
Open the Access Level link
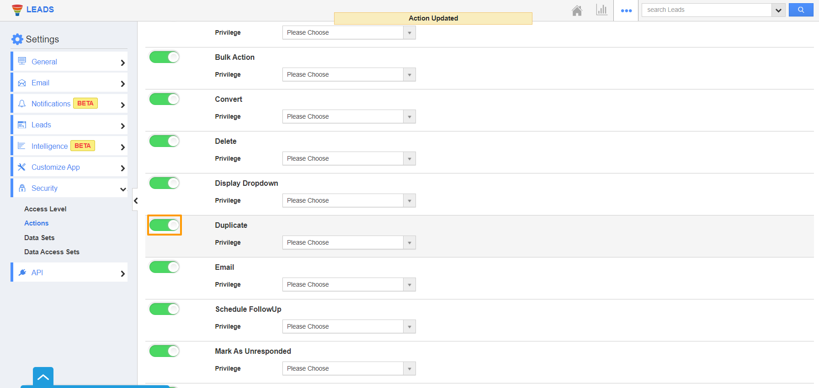point(45,209)
